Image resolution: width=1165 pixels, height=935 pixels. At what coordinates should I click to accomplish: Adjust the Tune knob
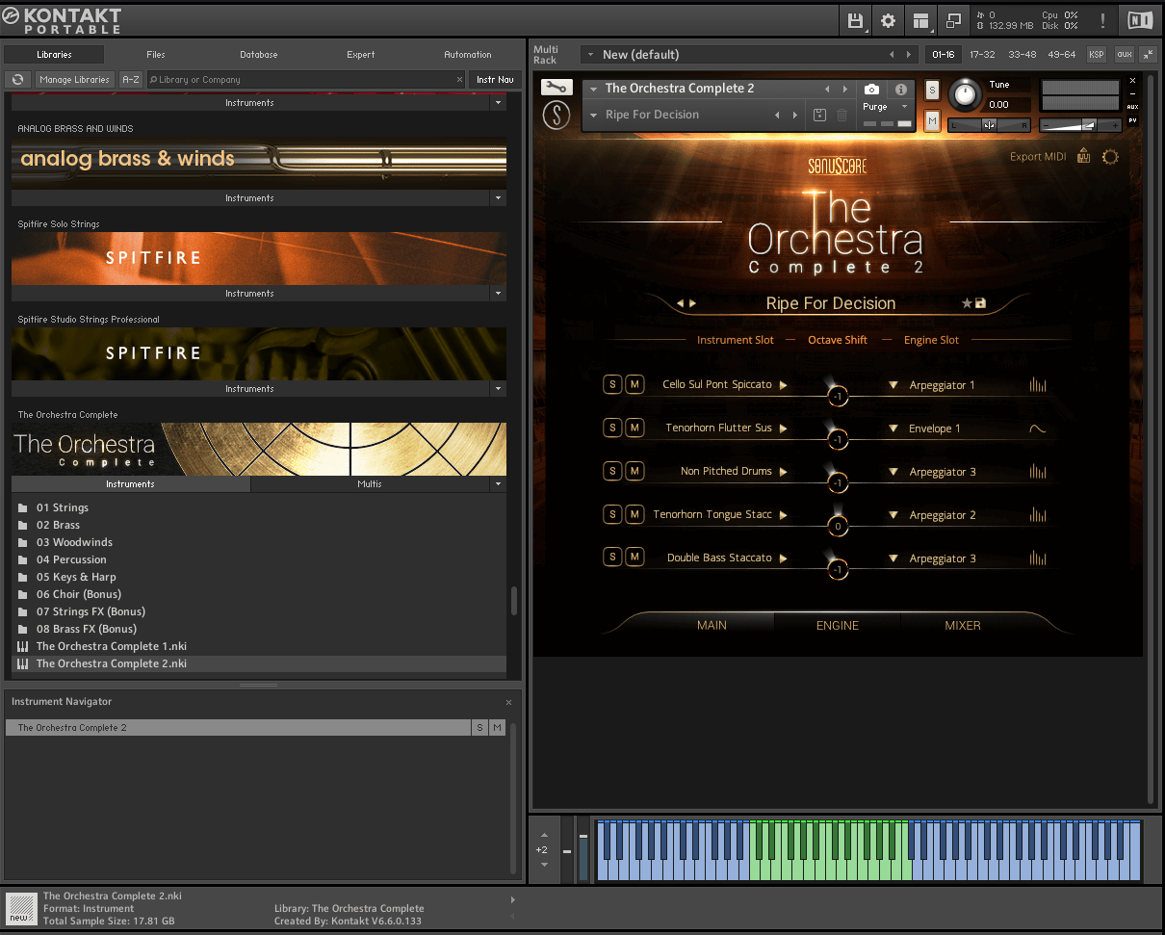click(x=965, y=94)
